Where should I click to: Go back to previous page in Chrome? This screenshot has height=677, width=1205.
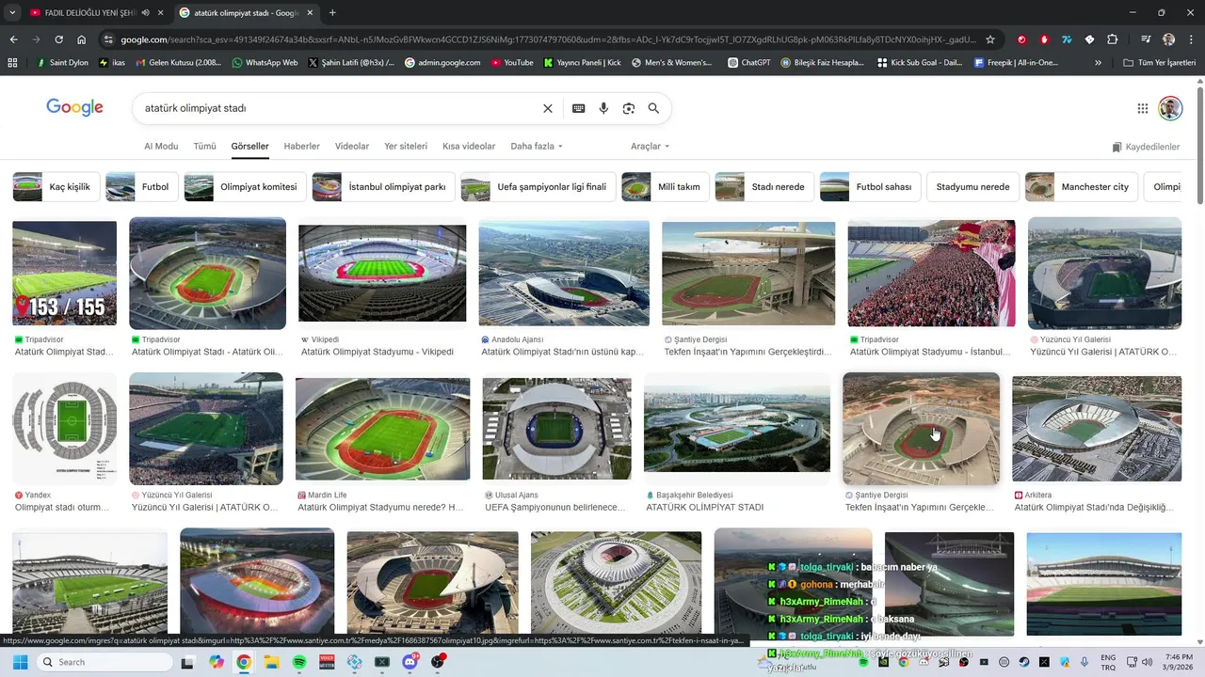13,39
